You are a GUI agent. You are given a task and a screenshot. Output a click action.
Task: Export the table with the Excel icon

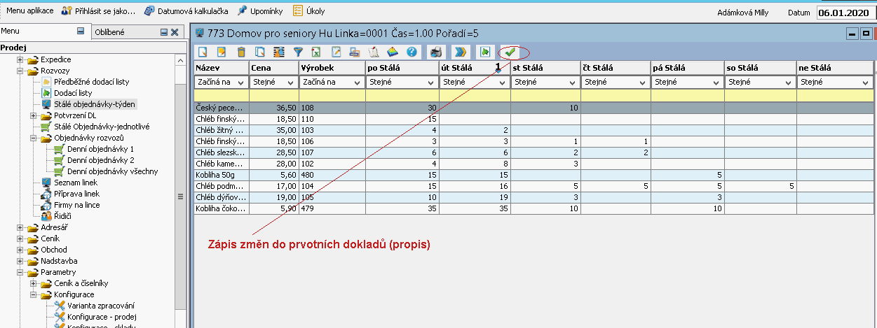coord(316,52)
